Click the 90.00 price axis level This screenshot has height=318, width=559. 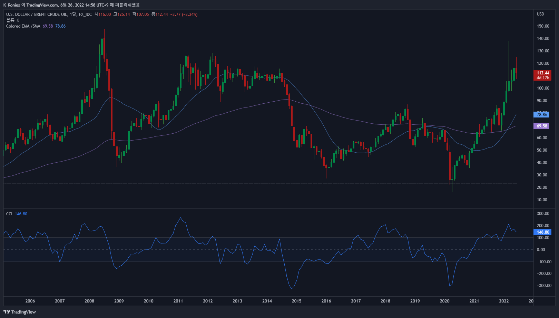542,101
